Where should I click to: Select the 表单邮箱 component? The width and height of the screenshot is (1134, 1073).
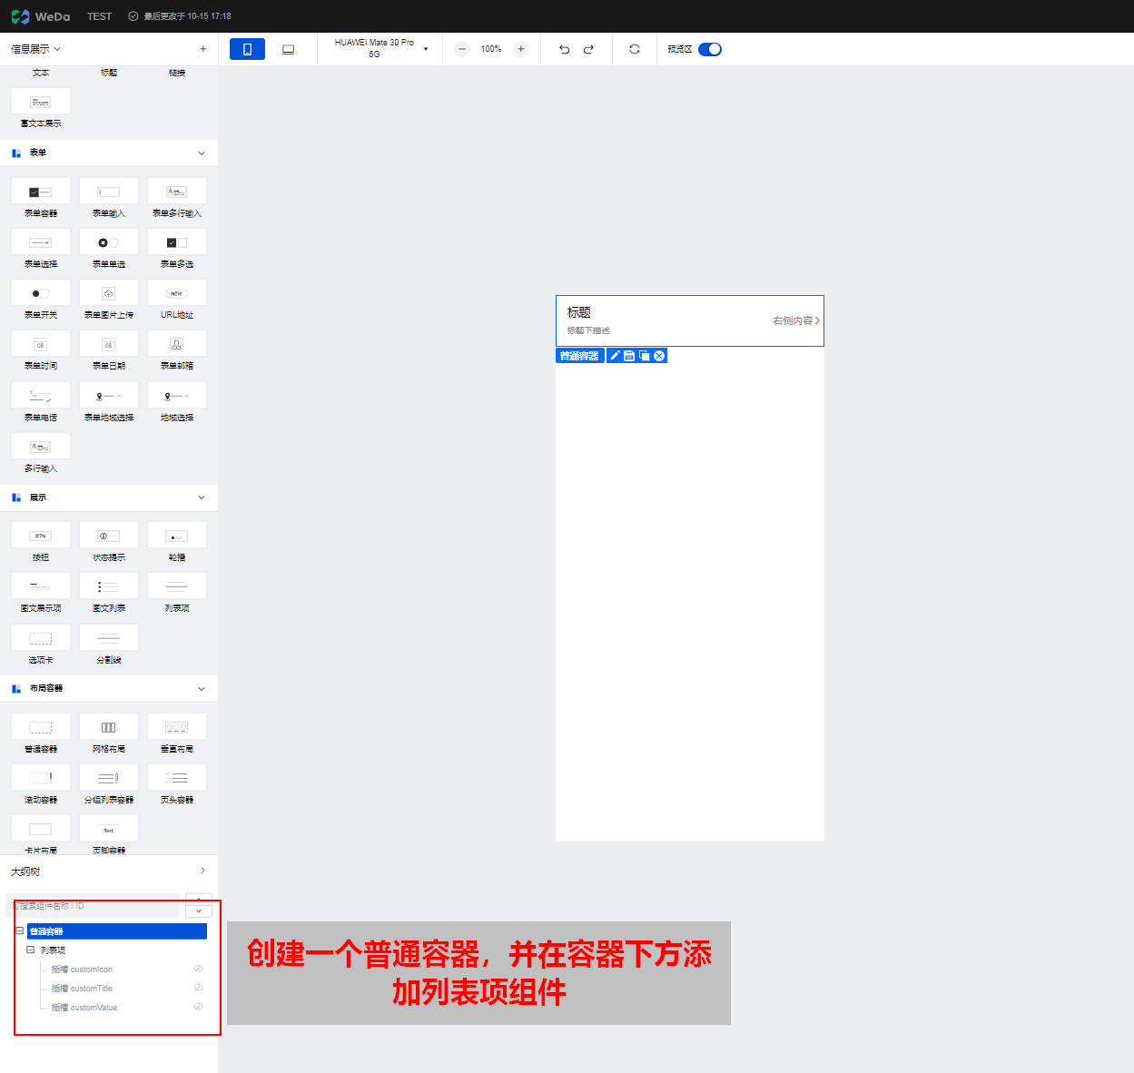click(x=177, y=344)
